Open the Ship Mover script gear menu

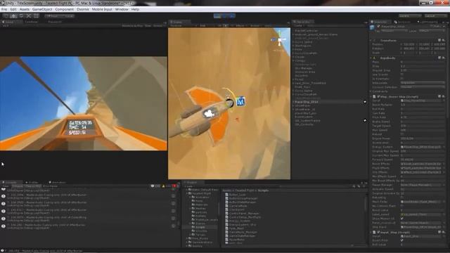pos(444,97)
